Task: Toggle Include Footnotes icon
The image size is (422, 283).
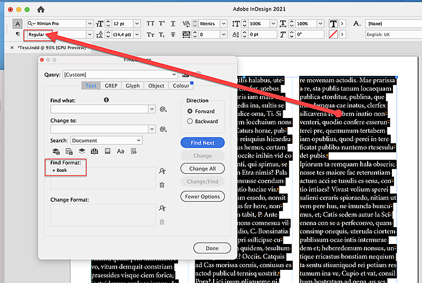Action: coord(108,151)
